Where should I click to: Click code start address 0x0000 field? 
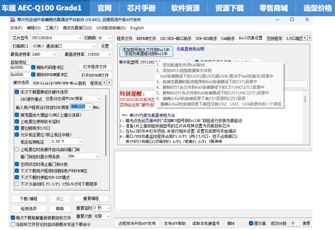point(20,67)
